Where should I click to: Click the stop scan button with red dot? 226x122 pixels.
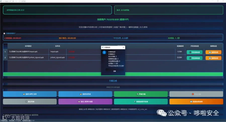[x=196, y=94]
